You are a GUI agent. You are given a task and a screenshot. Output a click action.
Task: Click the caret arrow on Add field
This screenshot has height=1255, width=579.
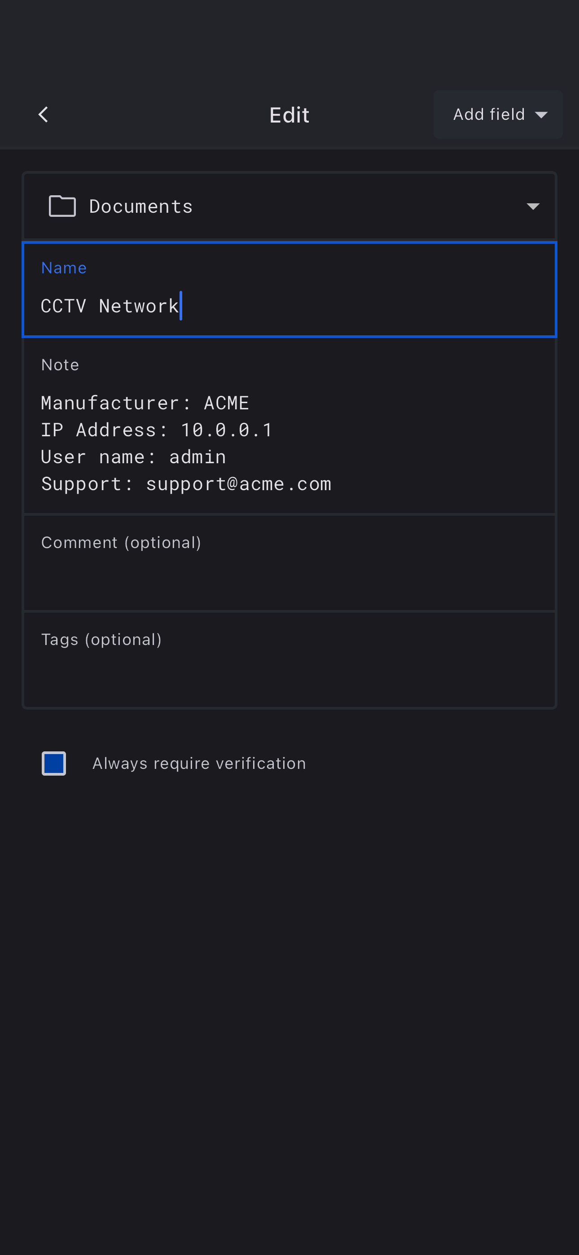(x=541, y=115)
